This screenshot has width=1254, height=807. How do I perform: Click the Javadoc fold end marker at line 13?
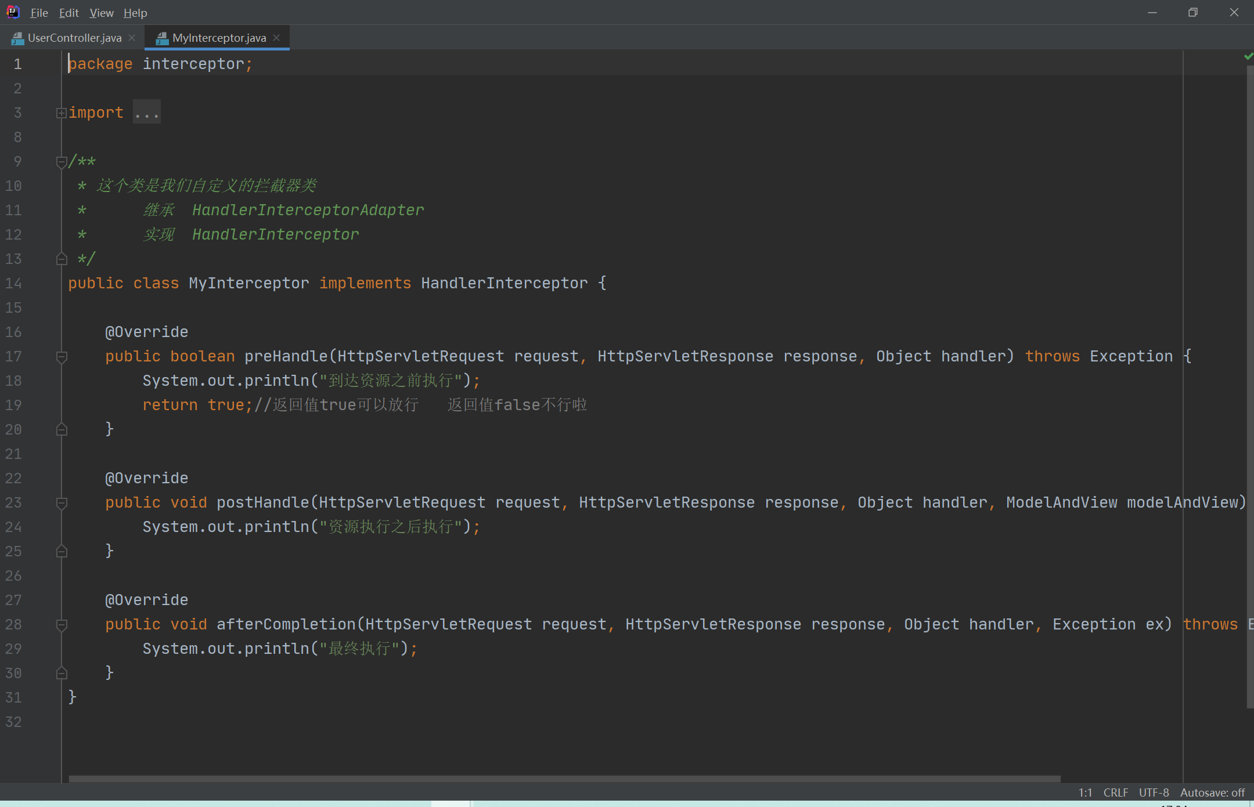[62, 259]
